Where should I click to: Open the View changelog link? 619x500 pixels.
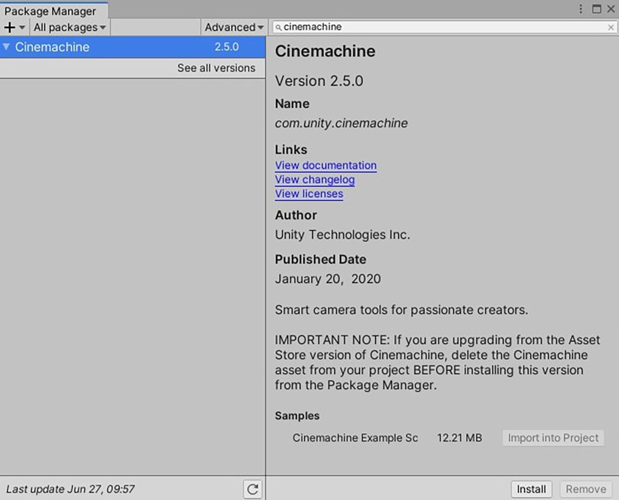point(315,180)
